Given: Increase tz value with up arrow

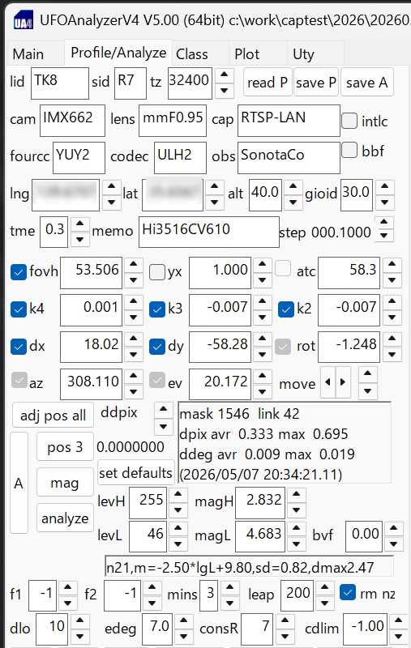Looking at the screenshot, I should tap(224, 75).
